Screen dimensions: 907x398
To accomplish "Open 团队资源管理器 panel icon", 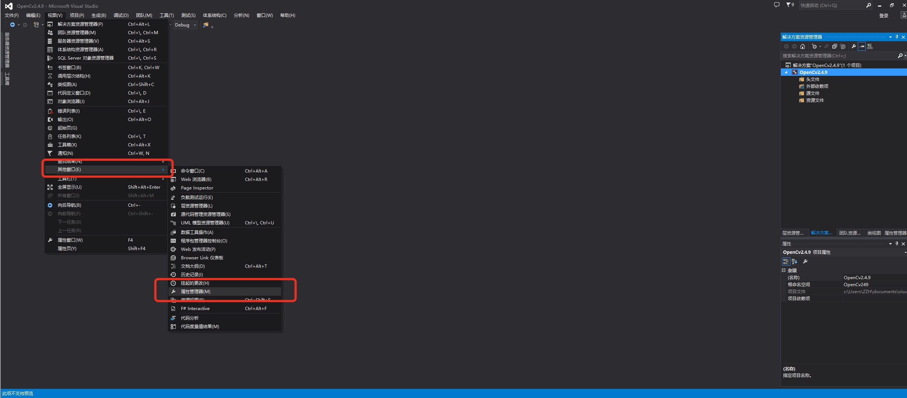I will (x=846, y=233).
